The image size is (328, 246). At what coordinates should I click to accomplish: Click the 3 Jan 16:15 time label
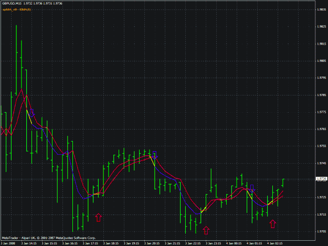[x=70, y=243]
